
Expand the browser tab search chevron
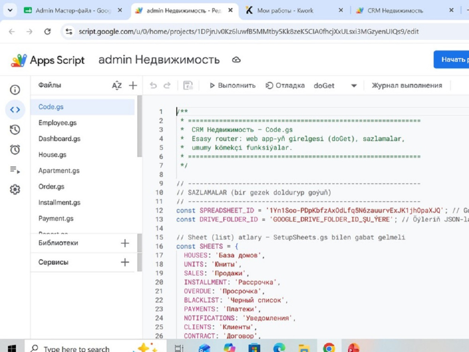point(10,10)
